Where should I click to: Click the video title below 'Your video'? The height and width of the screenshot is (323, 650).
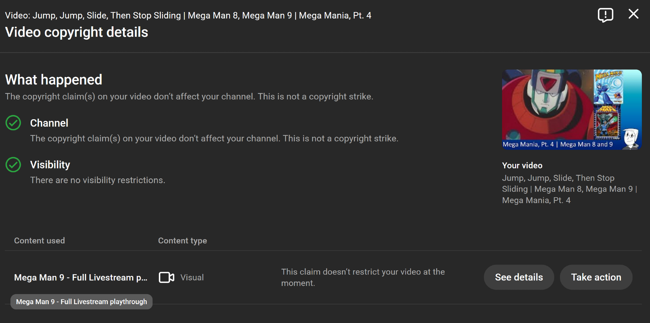(x=569, y=189)
